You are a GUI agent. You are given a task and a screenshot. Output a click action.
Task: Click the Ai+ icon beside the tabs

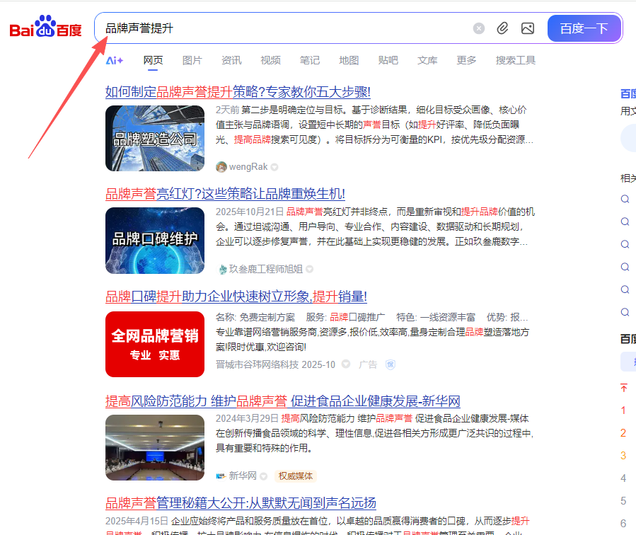coord(115,61)
